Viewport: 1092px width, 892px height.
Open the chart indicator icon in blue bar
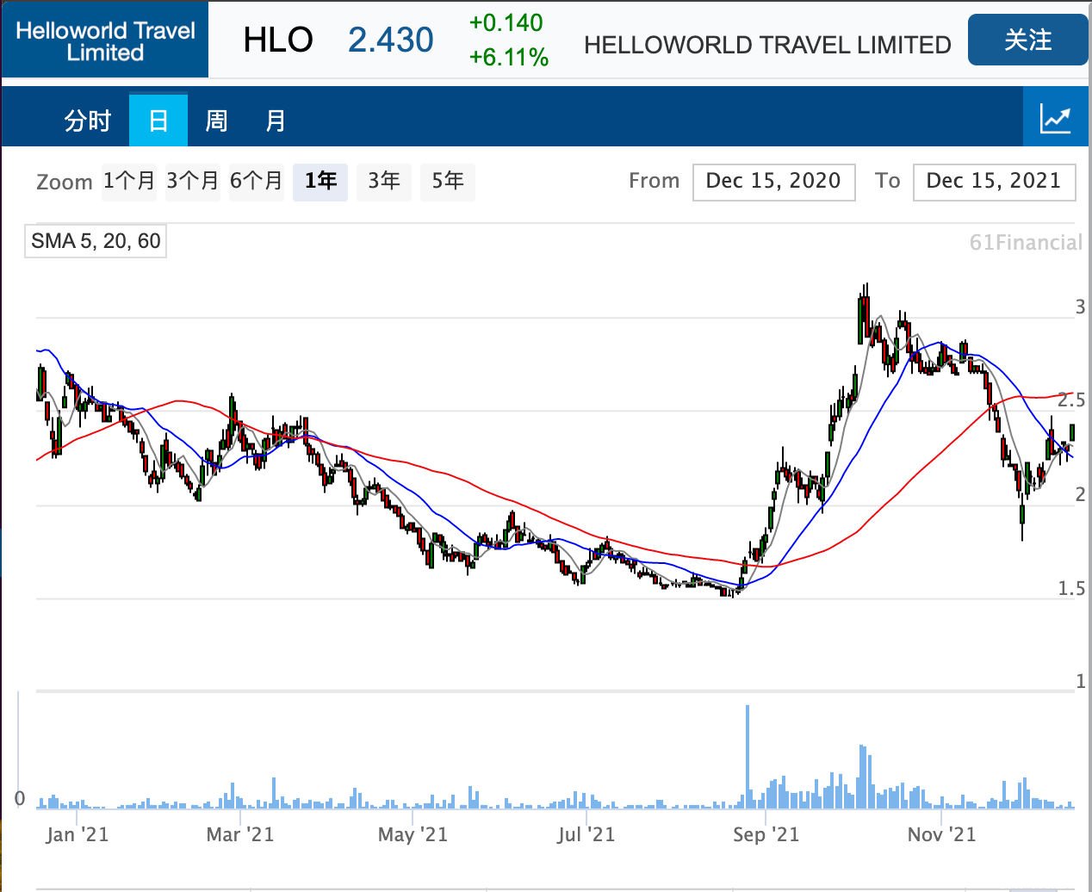pyautogui.click(x=1056, y=117)
